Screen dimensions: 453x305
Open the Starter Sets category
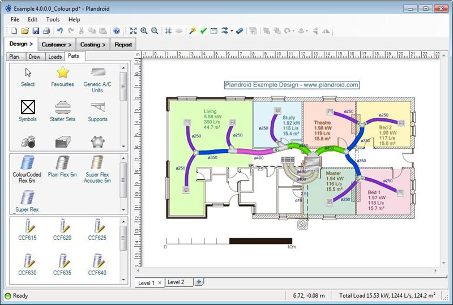(62, 108)
